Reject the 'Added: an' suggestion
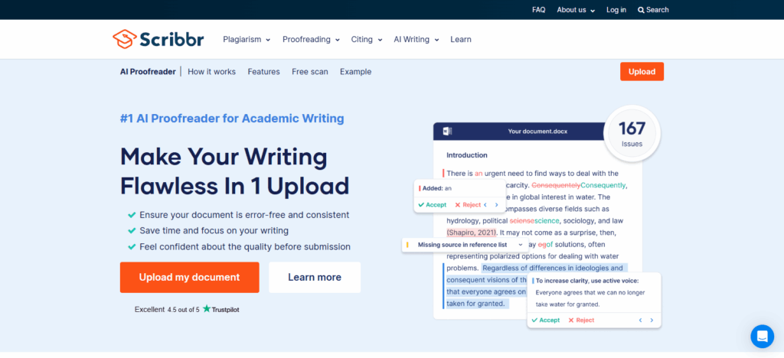The height and width of the screenshot is (358, 784). 467,205
